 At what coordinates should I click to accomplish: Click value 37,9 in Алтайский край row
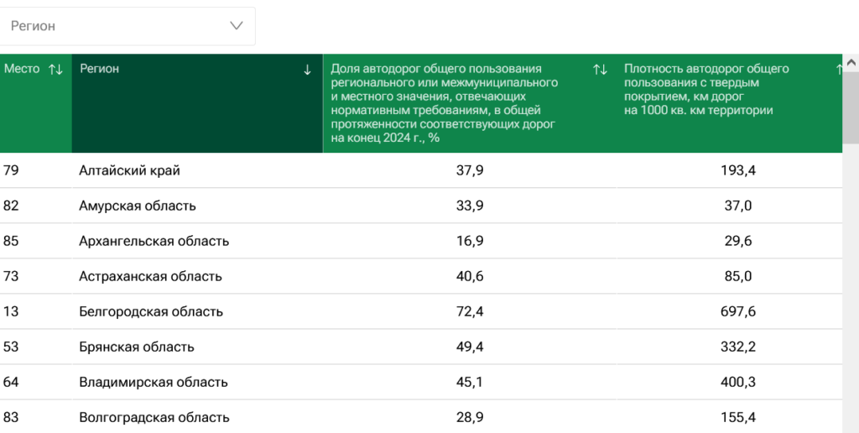tap(470, 170)
